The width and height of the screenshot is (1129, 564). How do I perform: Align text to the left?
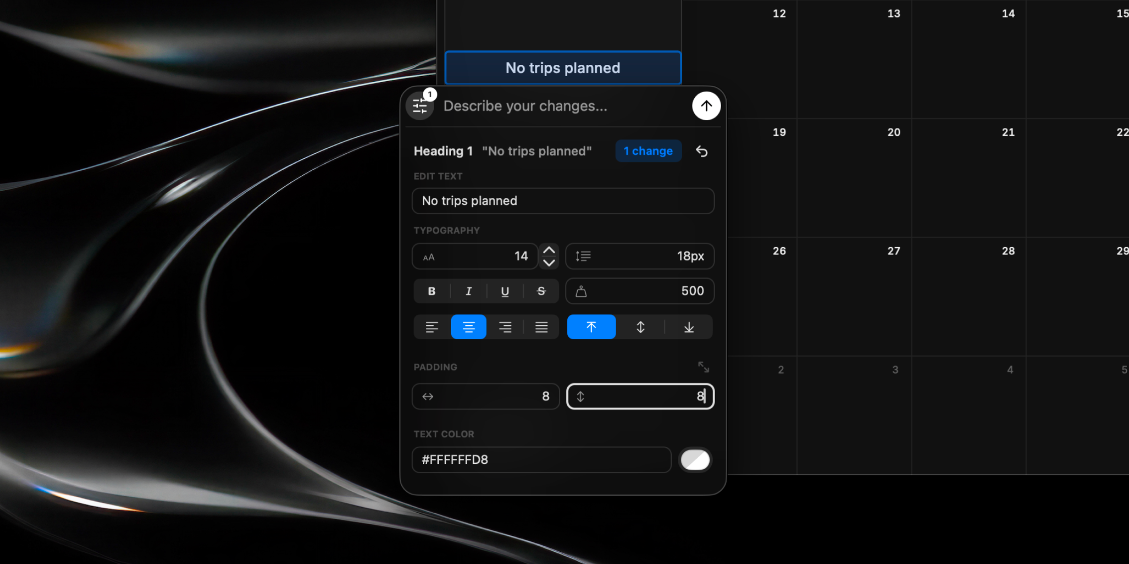(x=432, y=327)
